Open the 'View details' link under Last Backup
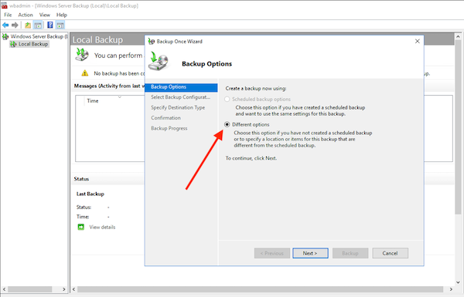The image size is (464, 297). tap(102, 228)
